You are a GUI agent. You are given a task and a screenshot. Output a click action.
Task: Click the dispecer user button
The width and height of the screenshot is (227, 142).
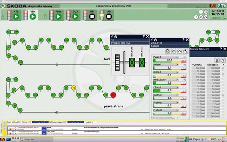click(217, 18)
